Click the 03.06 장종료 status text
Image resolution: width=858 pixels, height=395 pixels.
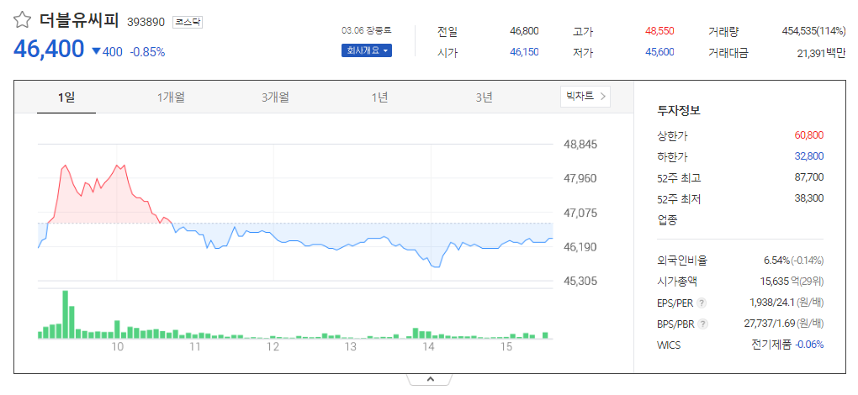point(367,30)
